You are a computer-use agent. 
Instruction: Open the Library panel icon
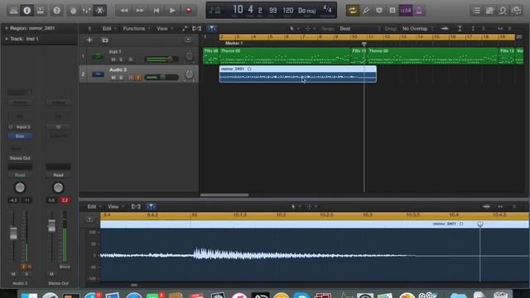[13, 11]
